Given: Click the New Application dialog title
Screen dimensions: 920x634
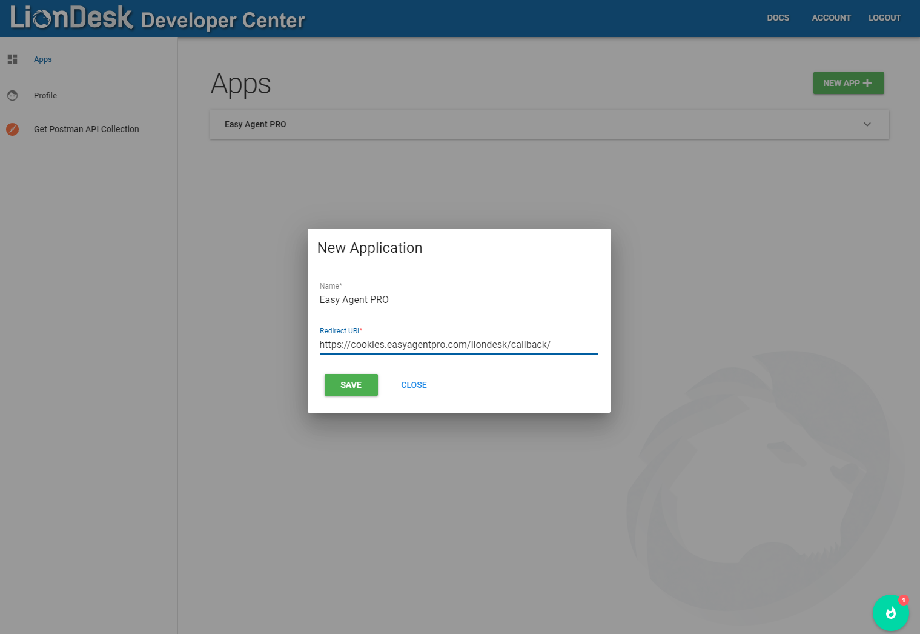Looking at the screenshot, I should (x=370, y=248).
